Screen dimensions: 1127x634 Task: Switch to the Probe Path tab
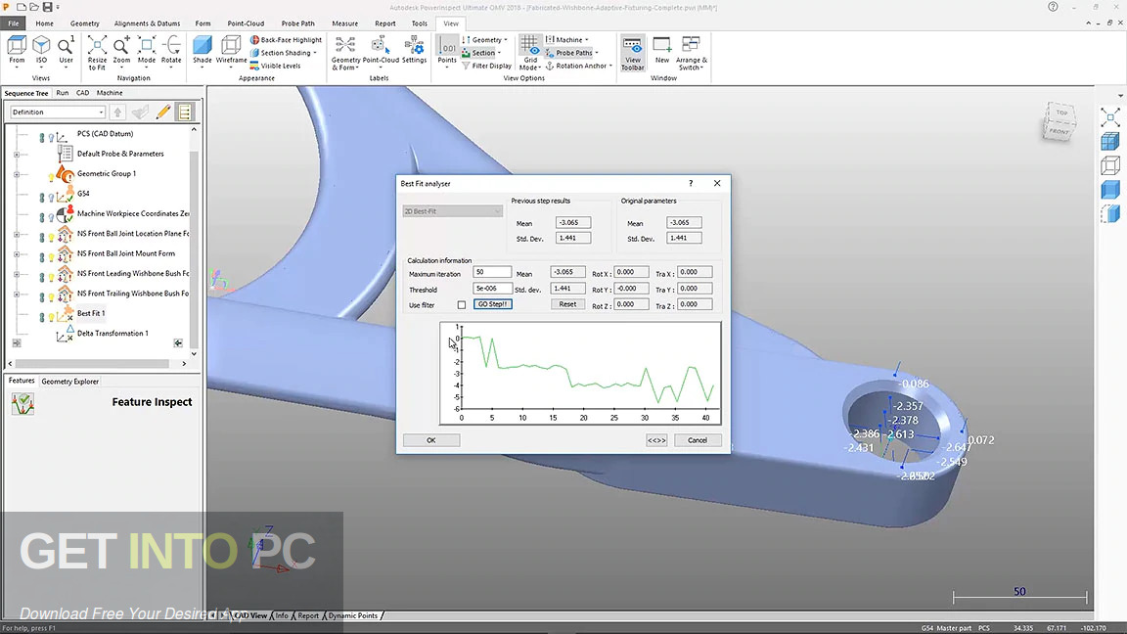(x=297, y=23)
